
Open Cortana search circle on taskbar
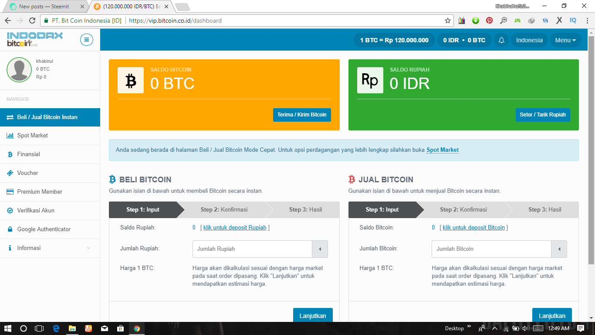pos(24,328)
